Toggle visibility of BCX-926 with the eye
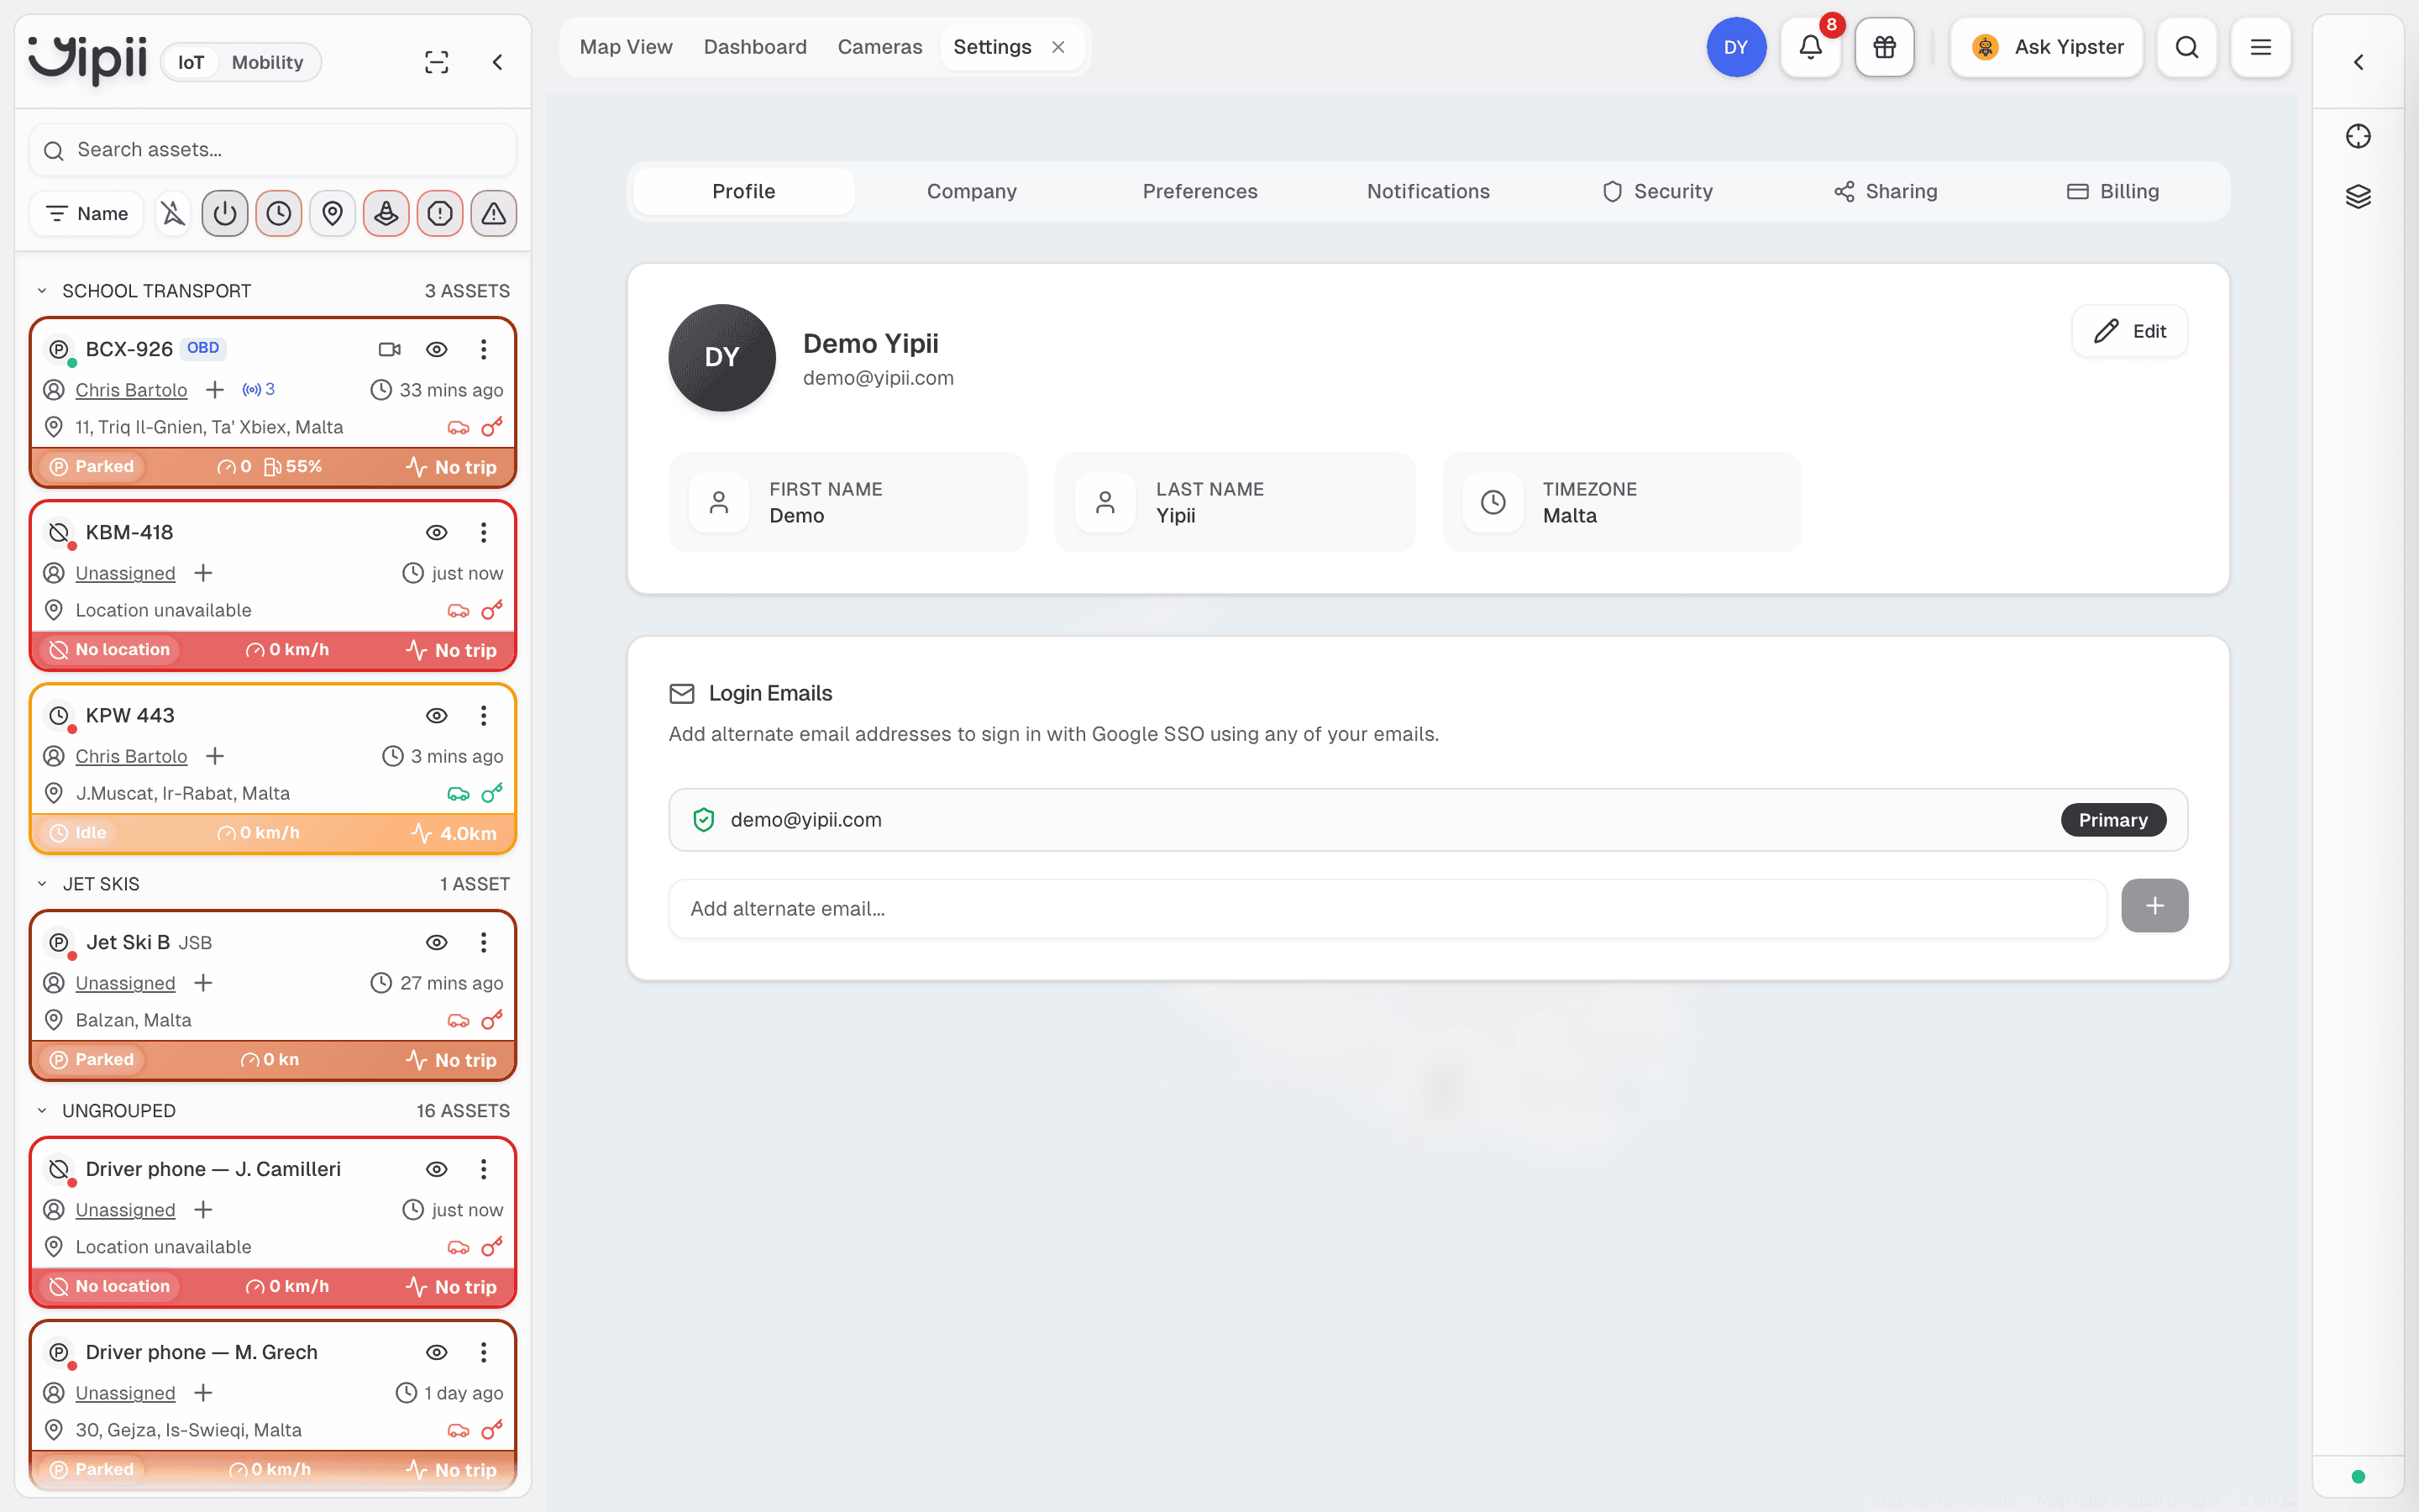Viewport: 2419px width, 1512px height. point(437,349)
